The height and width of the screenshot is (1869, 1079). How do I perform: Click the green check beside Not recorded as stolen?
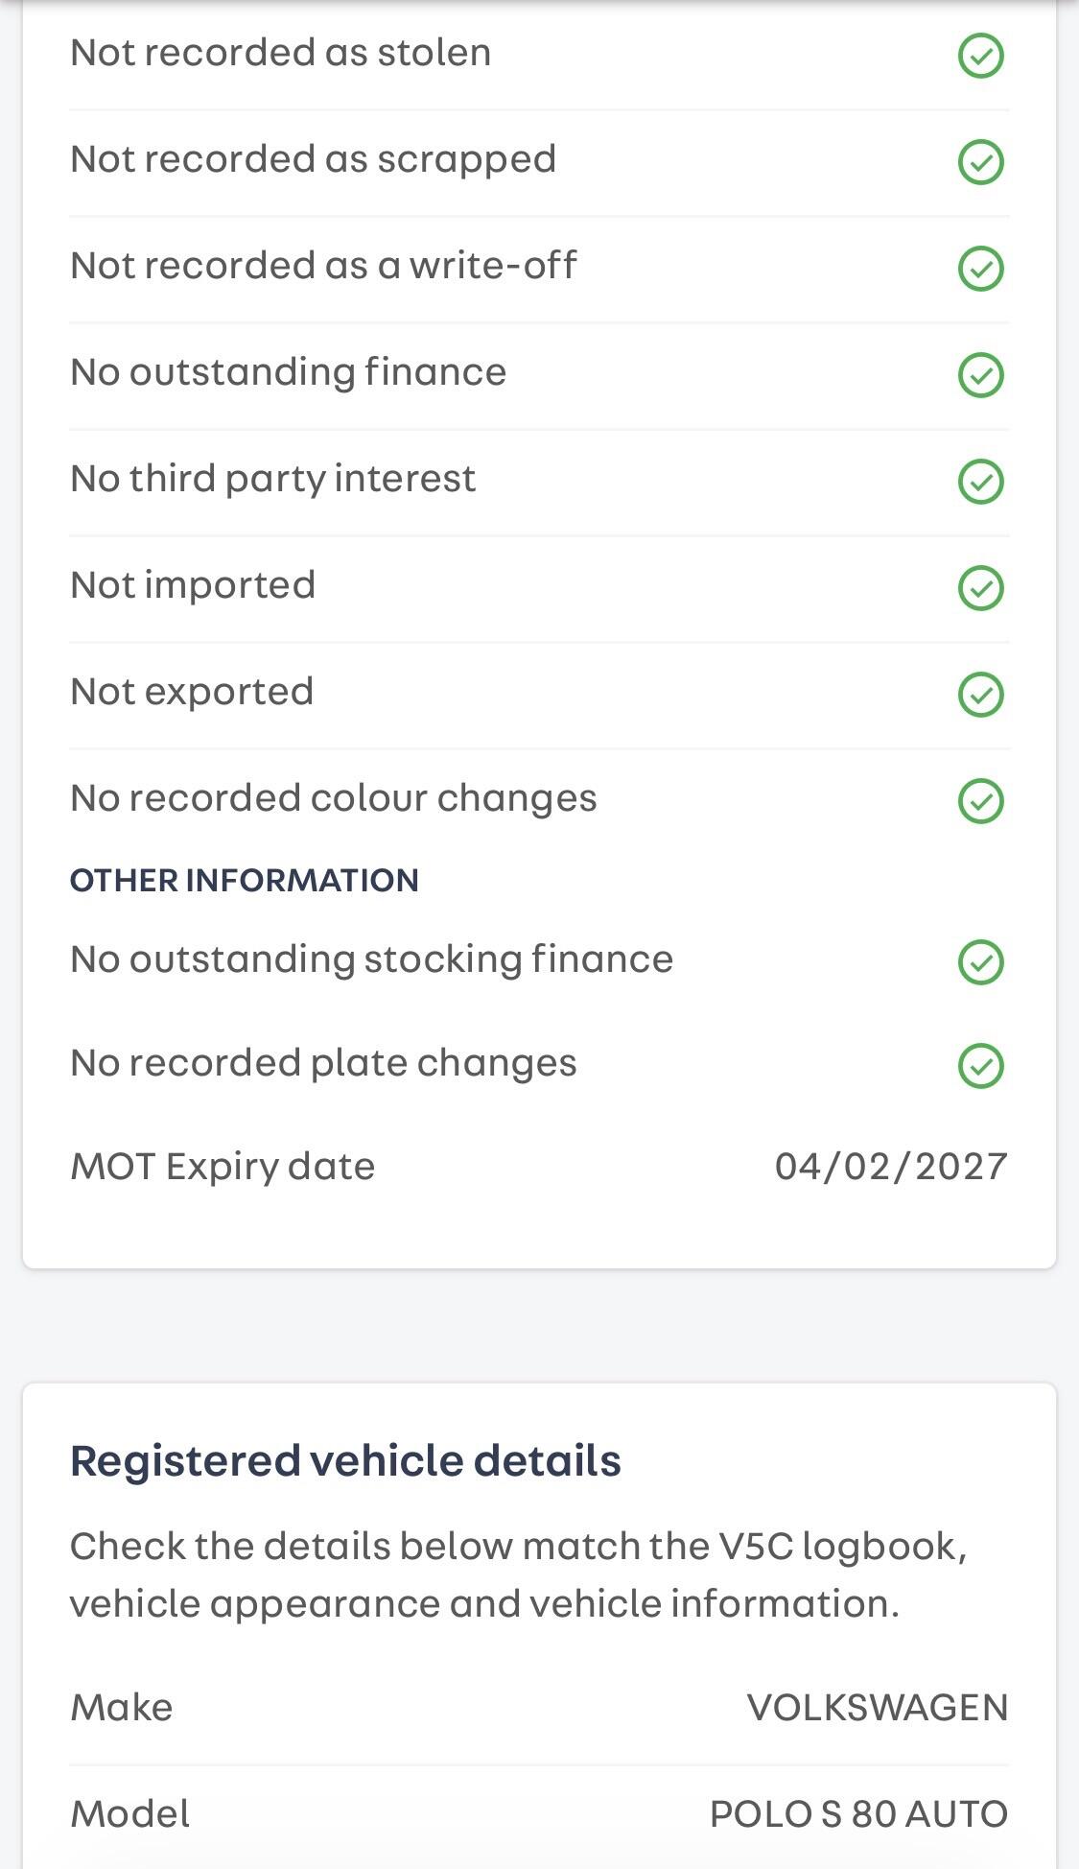[x=980, y=56]
